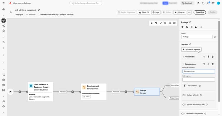Expand the Risque faible segment
The image size is (222, 116).
click(184, 57)
